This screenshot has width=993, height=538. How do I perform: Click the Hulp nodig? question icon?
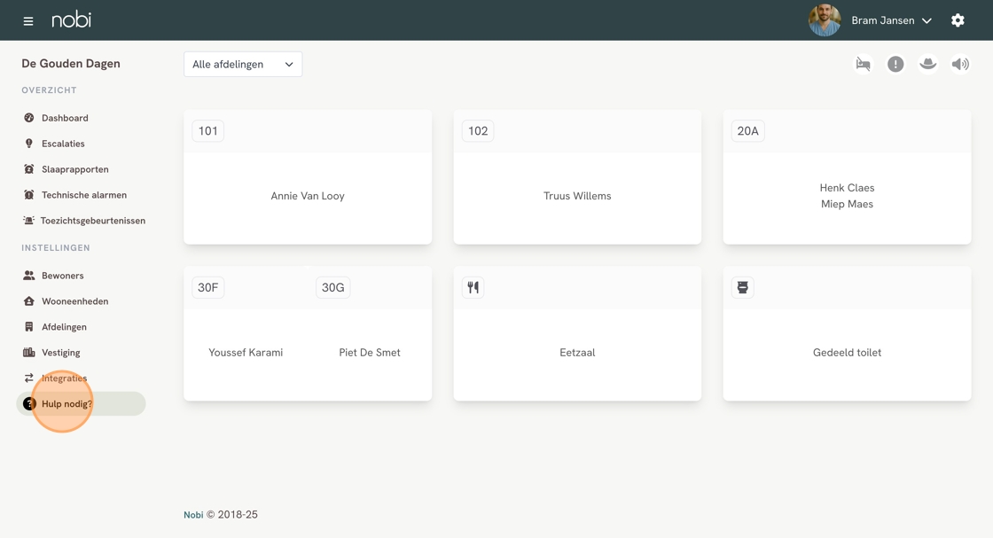click(28, 404)
